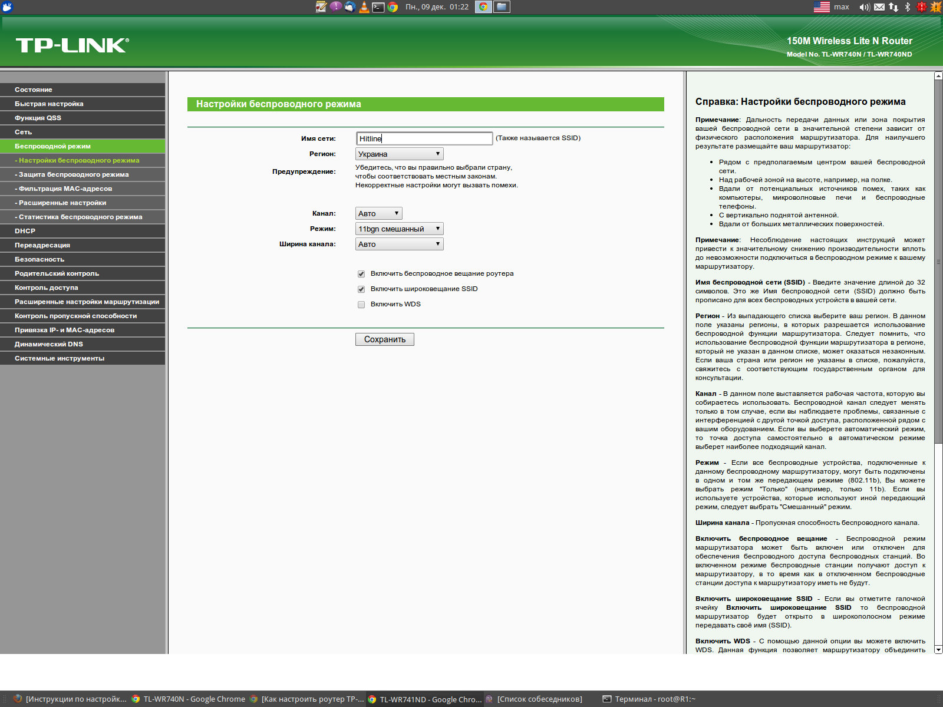Uncheck the SSID broadcast checkbox
The height and width of the screenshot is (707, 943).
361,289
